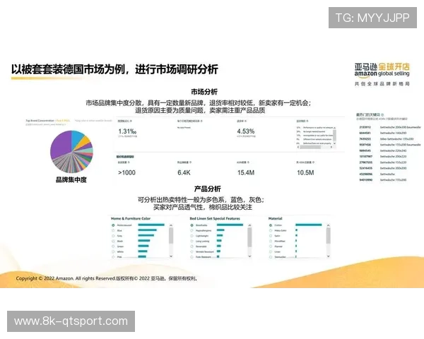Select the Reversible feature radio button
Viewport: 424px width, 339px height.
(192, 246)
